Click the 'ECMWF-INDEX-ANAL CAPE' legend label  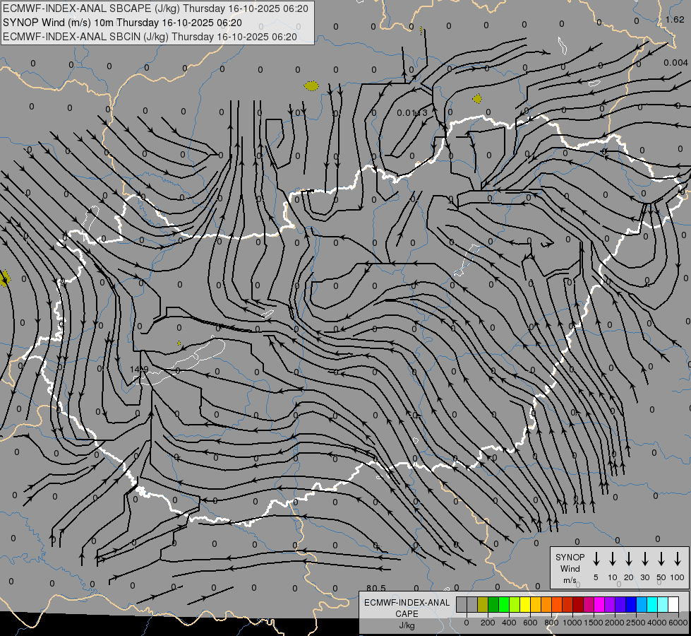407,608
